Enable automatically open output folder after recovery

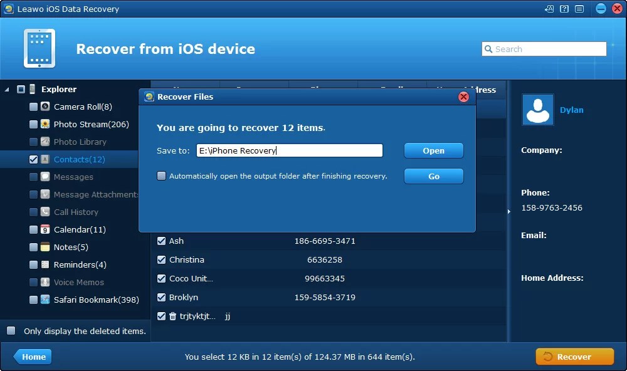pos(161,176)
